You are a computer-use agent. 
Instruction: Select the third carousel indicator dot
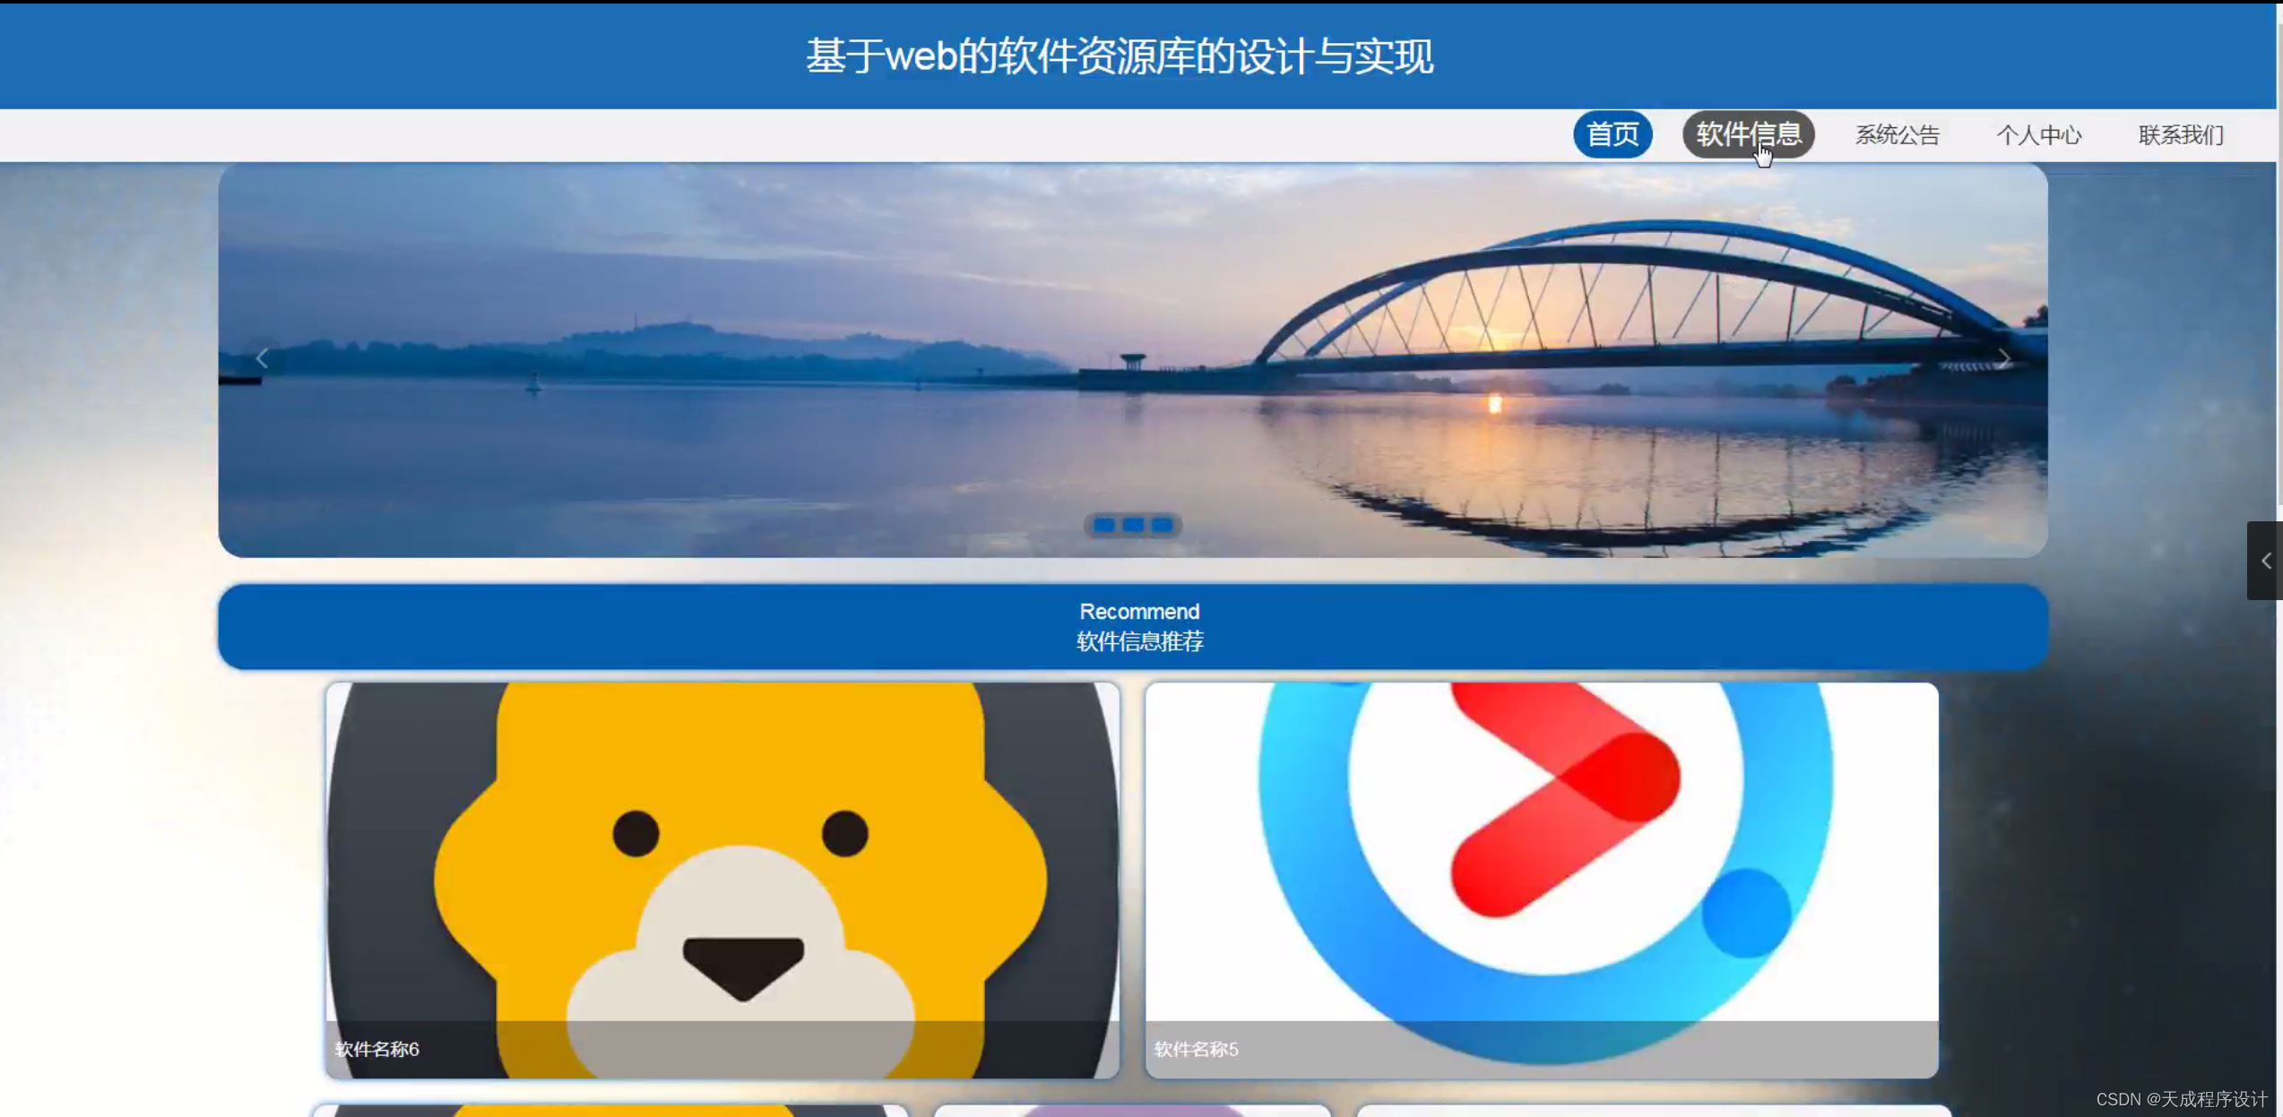[x=1162, y=525]
